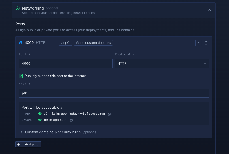The image size is (229, 154).
Task: Copy the public code.run address
Action: [x=109, y=114]
